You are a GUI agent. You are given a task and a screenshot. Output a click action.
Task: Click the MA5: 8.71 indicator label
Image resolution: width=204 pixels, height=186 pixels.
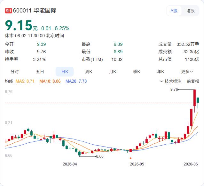coord(25,81)
